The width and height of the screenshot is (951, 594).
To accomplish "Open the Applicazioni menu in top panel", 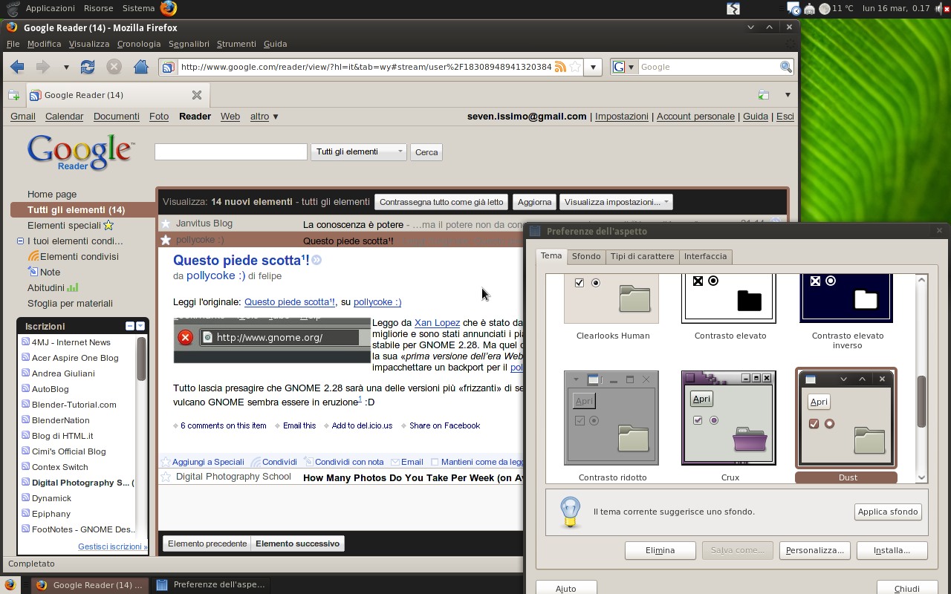I will (x=50, y=8).
